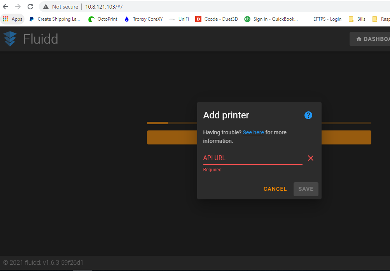This screenshot has height=271, width=390.
Task: Open help via the question mark icon
Action: click(308, 115)
